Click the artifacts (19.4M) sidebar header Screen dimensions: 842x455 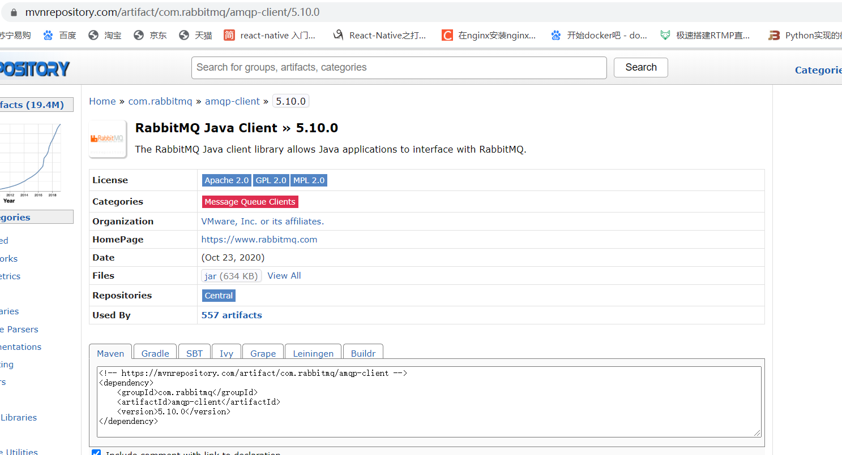click(36, 105)
